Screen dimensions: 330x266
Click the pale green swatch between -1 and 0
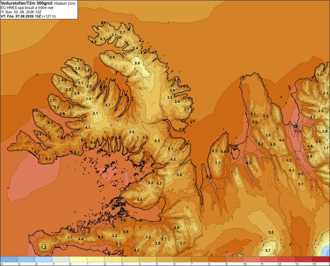pos(61,259)
